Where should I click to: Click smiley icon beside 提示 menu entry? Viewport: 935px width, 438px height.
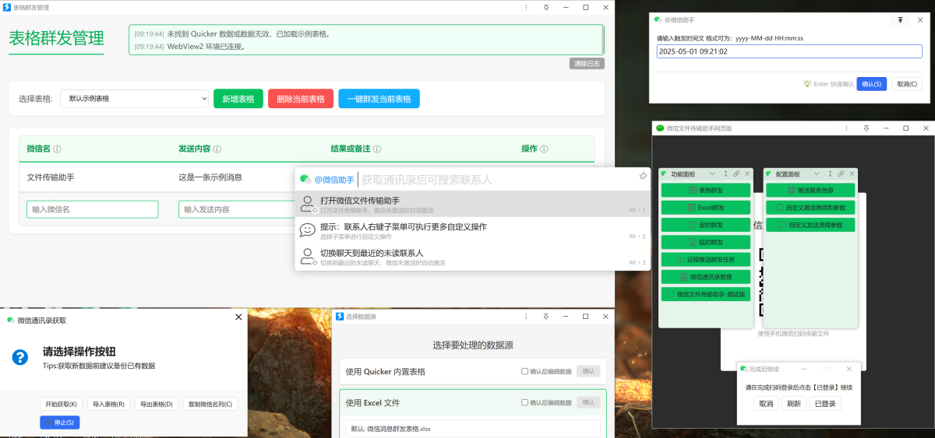click(x=307, y=230)
